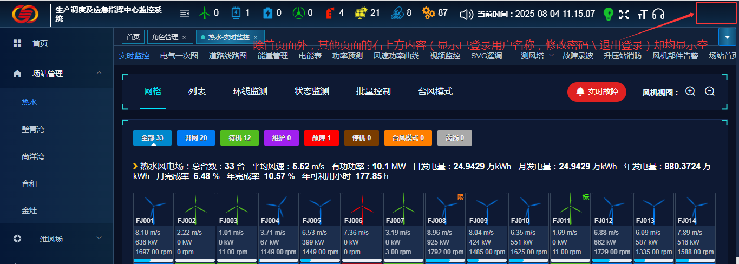This screenshot has height=264, width=739.
Task: Click the solar panel status icon
Action: 361,13
